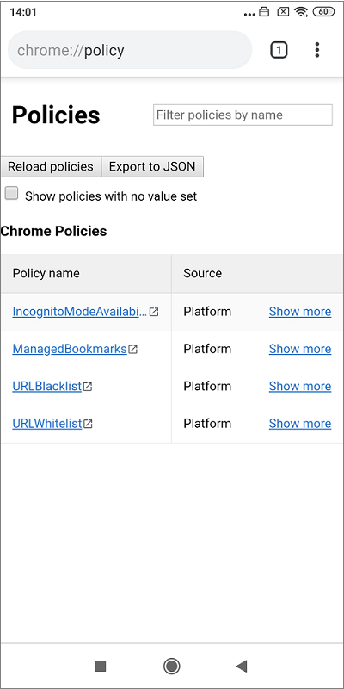Open the ManagedBookmarks policy link
The image size is (344, 689).
pyautogui.click(x=70, y=349)
